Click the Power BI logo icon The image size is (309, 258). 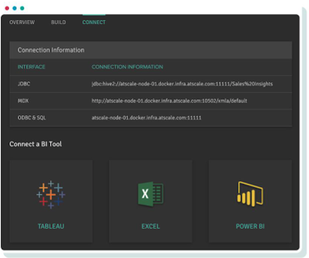pyautogui.click(x=250, y=194)
